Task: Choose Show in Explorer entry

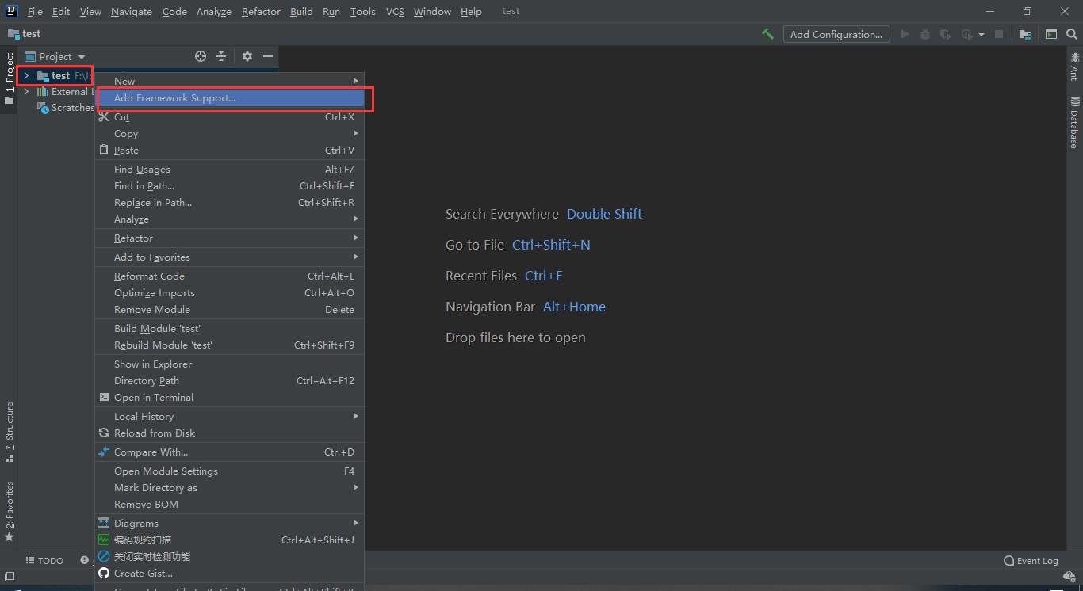Action: 229,364
